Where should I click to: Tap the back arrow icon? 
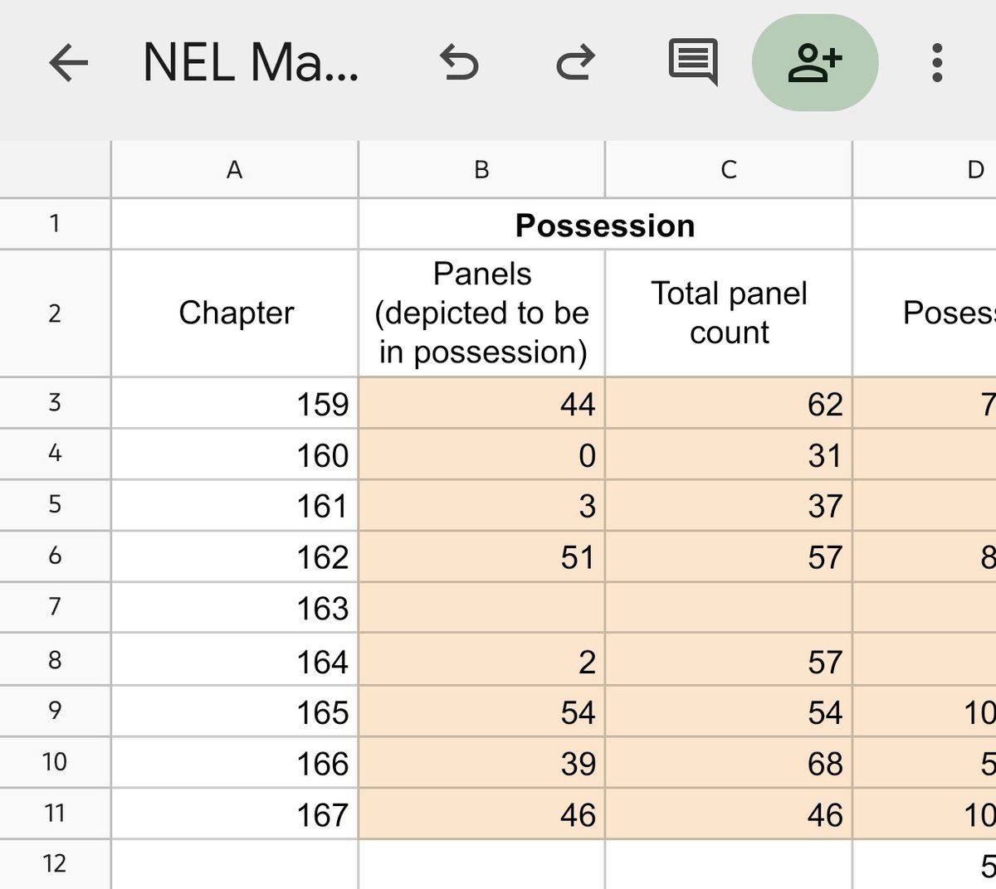click(68, 63)
